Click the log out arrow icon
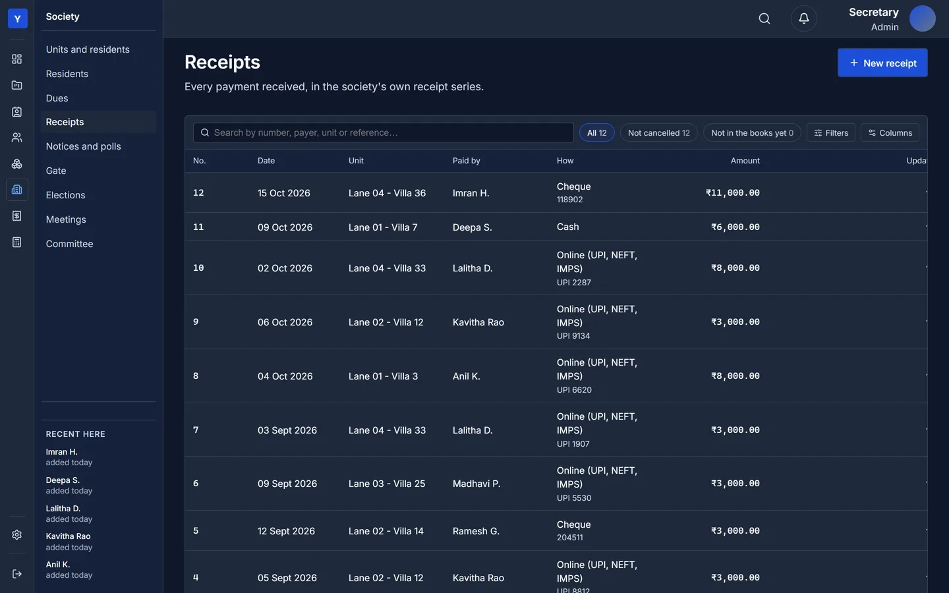This screenshot has height=593, width=949. [17, 574]
